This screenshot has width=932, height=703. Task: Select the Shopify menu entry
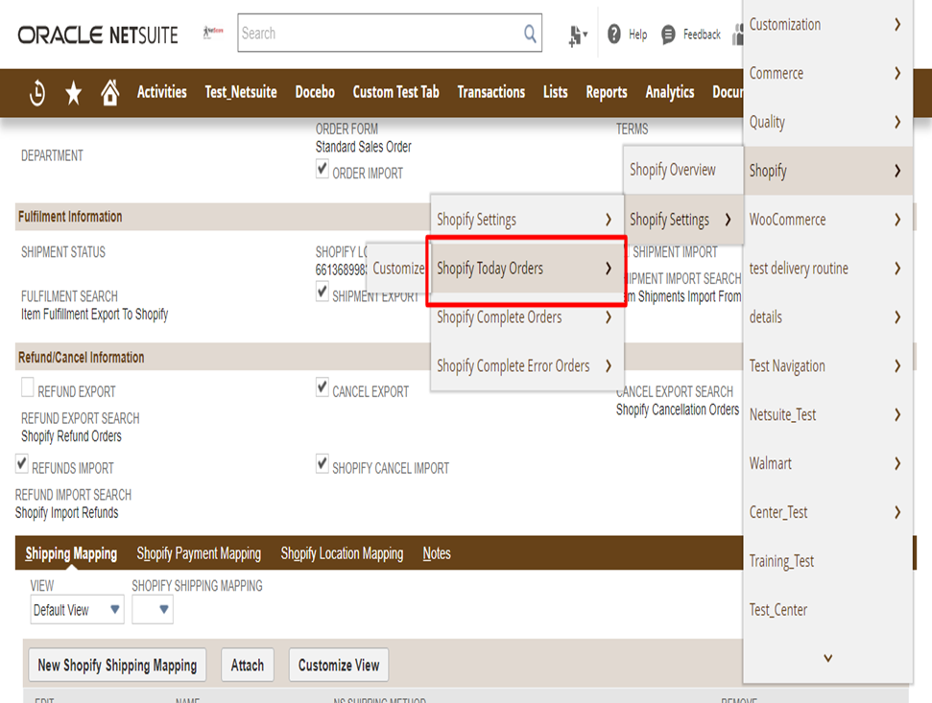click(828, 171)
